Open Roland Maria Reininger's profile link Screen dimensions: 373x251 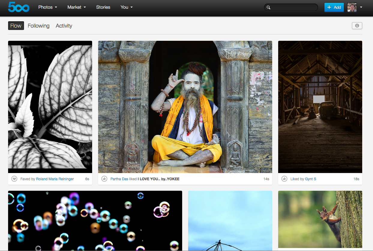(x=55, y=179)
